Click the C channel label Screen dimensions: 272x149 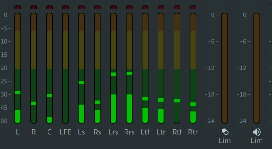click(x=49, y=132)
